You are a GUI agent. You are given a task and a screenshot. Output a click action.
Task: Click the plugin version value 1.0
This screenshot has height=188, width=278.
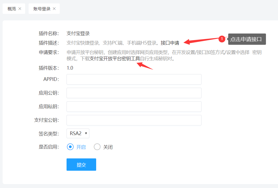70,68
